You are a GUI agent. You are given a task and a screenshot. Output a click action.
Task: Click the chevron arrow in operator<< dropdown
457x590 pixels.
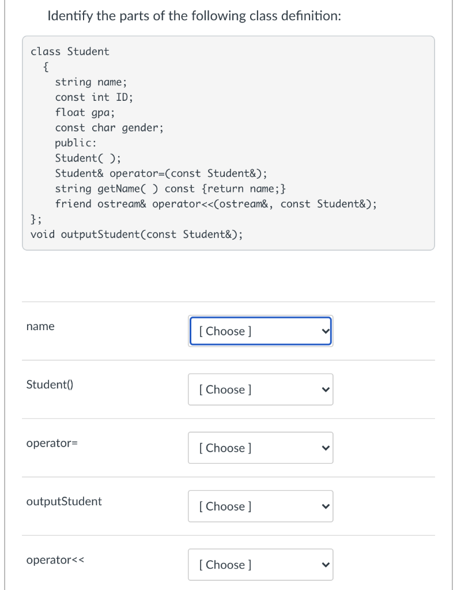click(326, 565)
